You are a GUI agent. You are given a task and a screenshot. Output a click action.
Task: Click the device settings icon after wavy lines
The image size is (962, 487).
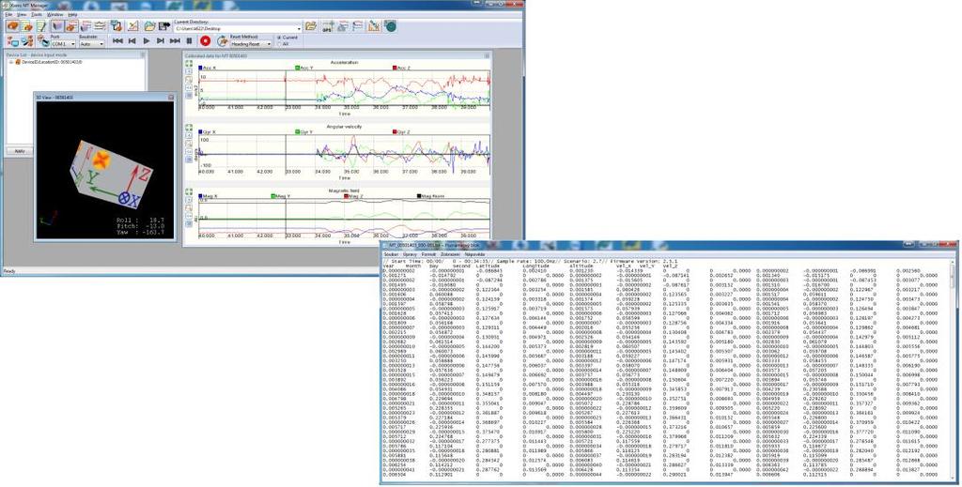click(x=116, y=26)
